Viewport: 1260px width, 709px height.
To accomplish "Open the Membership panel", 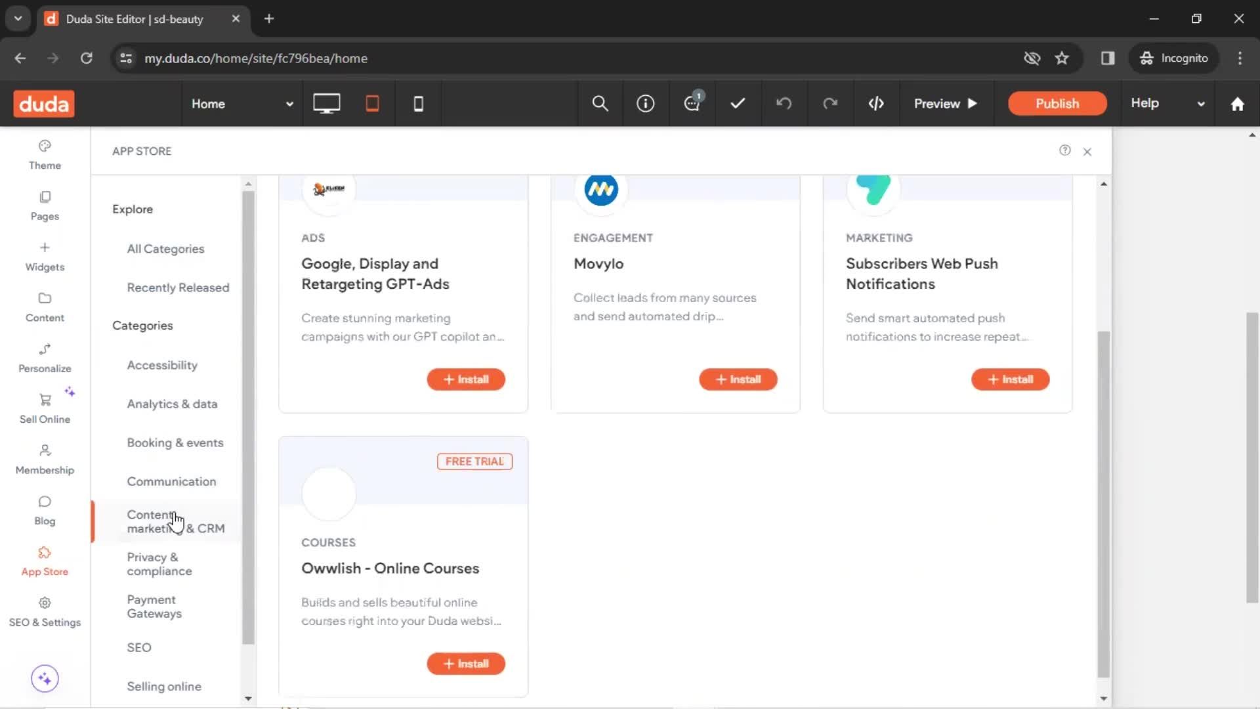I will (45, 460).
